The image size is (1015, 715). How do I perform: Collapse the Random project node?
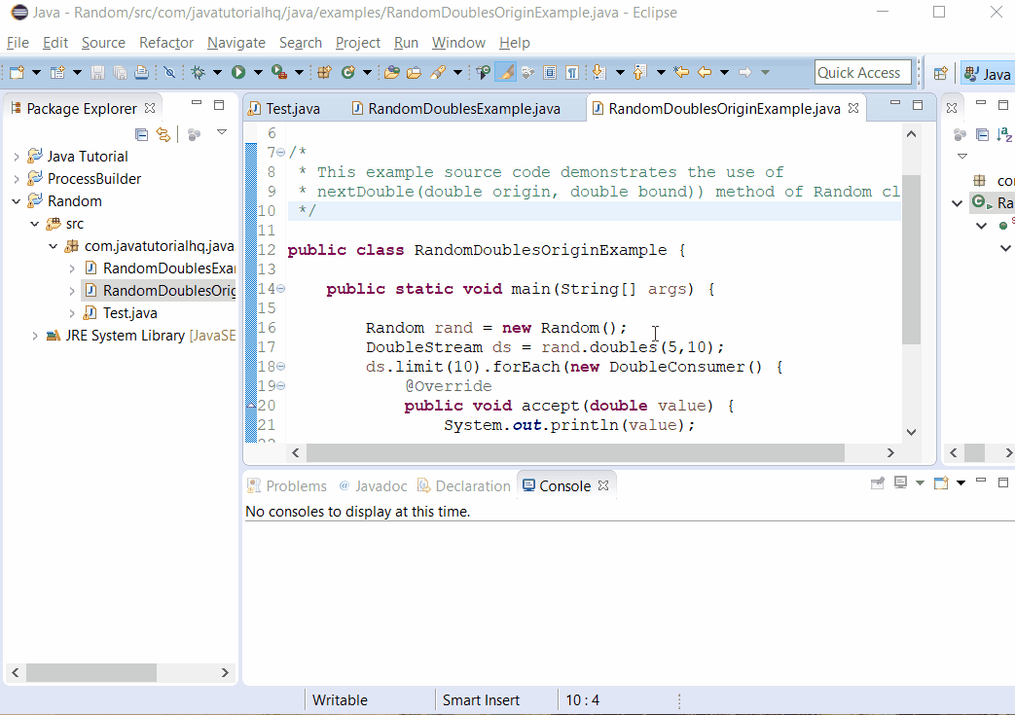coord(17,201)
